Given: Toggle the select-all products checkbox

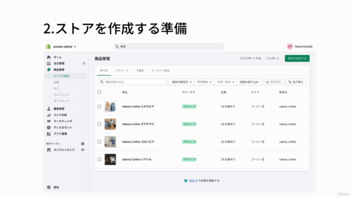Looking at the screenshot, I should point(99,92).
